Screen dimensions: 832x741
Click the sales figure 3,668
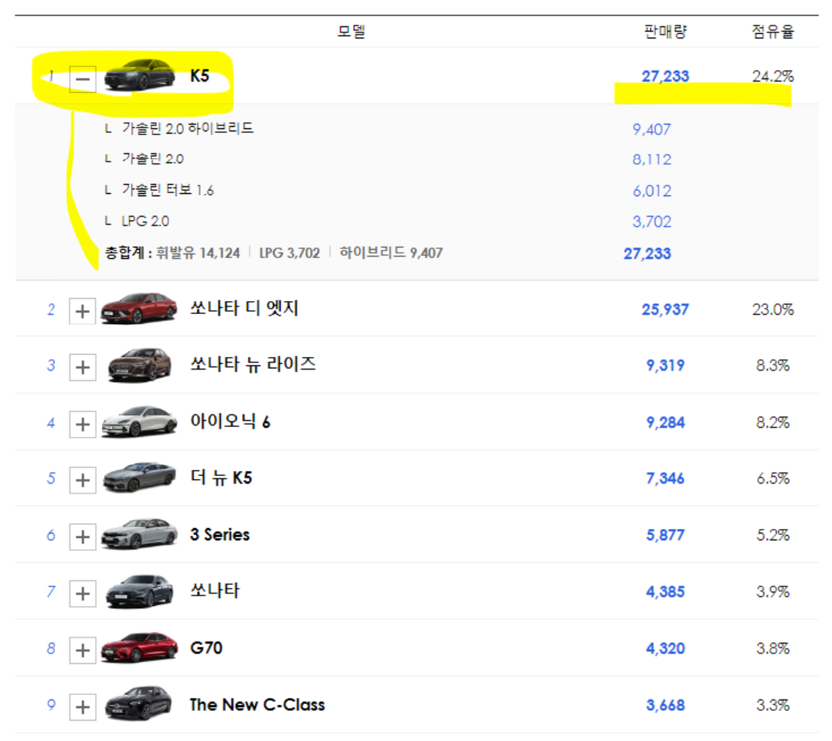click(665, 706)
